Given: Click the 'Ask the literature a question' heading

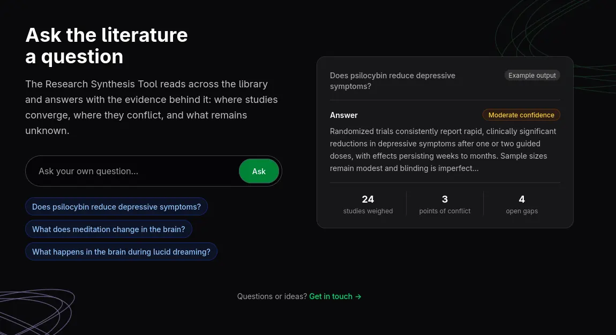Looking at the screenshot, I should coord(107,46).
